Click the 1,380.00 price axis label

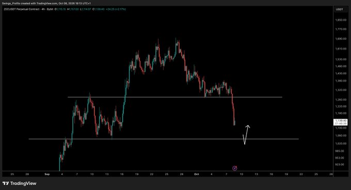tap(341, 81)
